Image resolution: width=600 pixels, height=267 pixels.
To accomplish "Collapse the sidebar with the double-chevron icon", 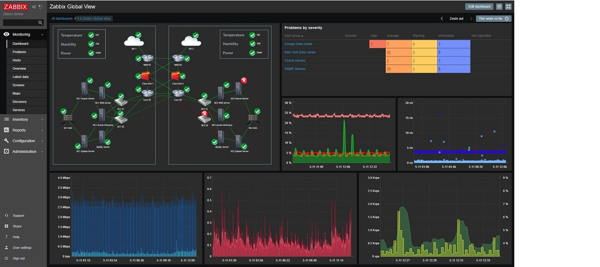I will 34,7.
